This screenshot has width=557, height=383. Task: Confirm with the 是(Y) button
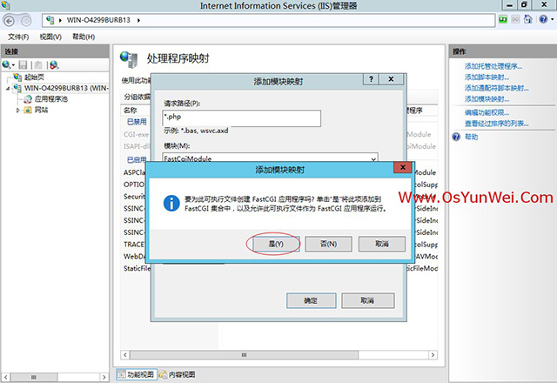click(273, 243)
